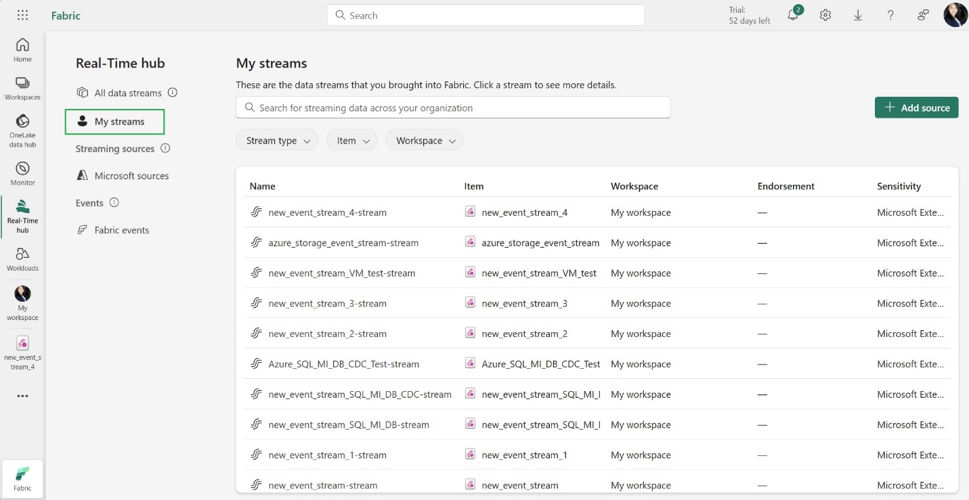Sort by Endorsement column header
This screenshot has width=969, height=500.
tap(785, 186)
